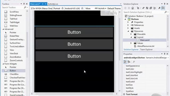
Task: Click the Toolbox search magnifier icon
Action: (25, 7)
